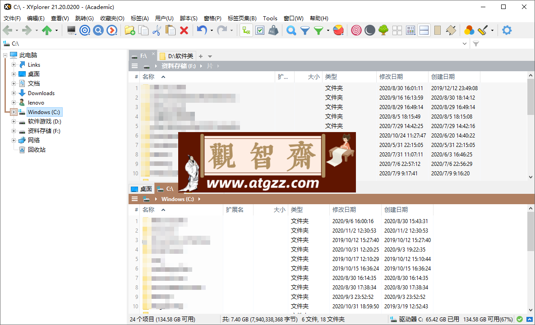This screenshot has height=325, width=535.
Task: Toggle the dual pane toolbar button
Action: coord(424,30)
